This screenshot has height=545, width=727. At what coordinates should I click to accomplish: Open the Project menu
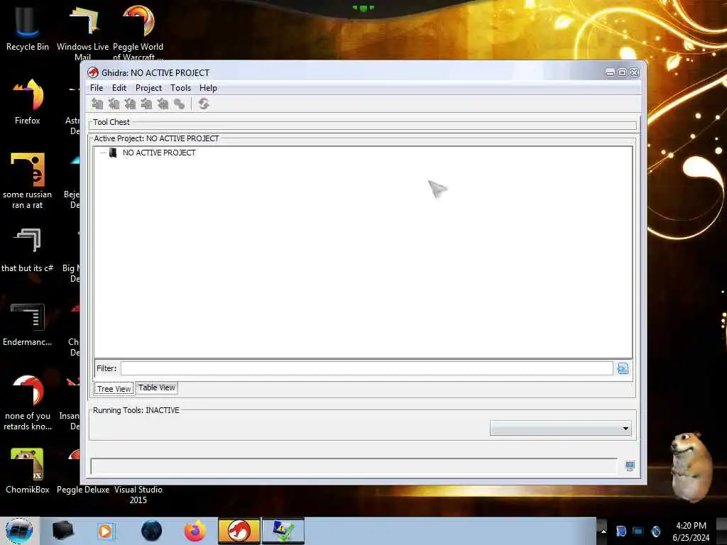(148, 88)
